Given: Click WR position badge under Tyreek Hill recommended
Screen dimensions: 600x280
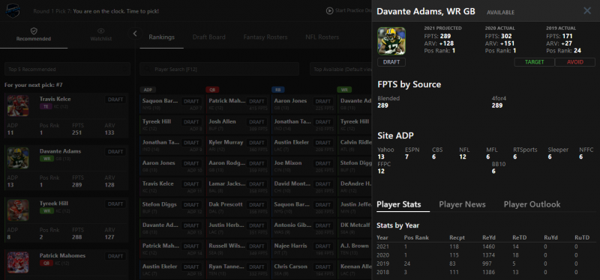Looking at the screenshot, I should coord(46,211).
